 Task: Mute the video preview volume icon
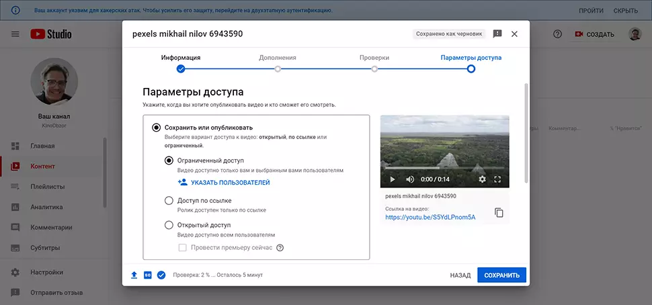(x=409, y=179)
